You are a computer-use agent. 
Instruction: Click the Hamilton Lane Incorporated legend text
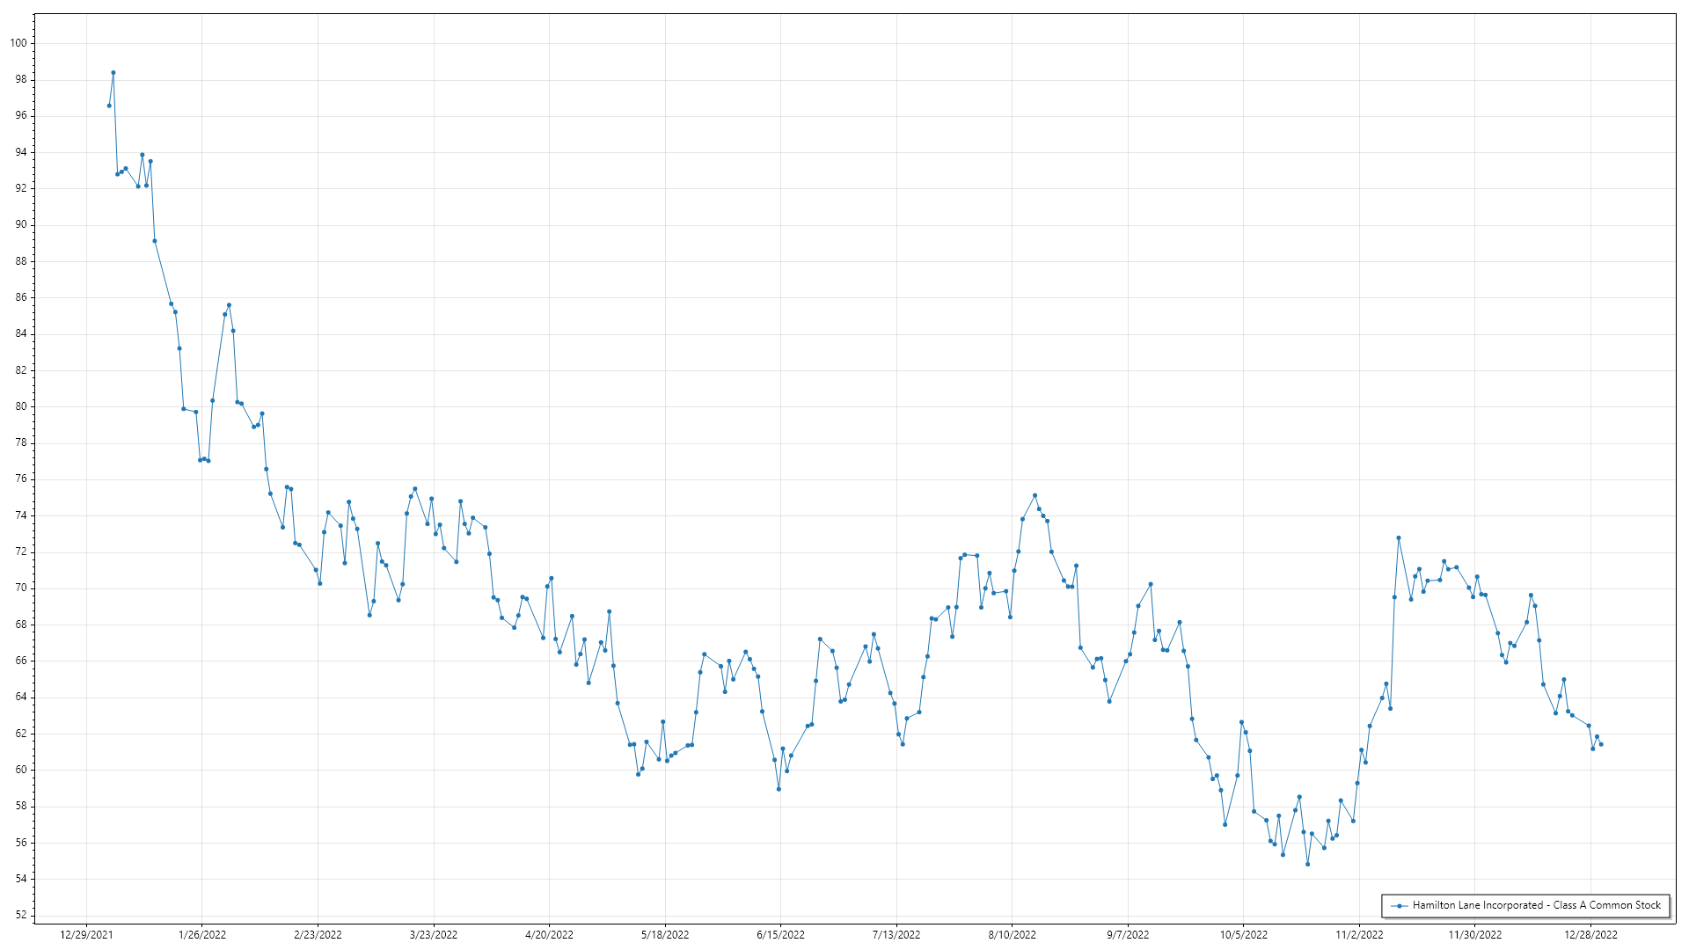[1536, 905]
